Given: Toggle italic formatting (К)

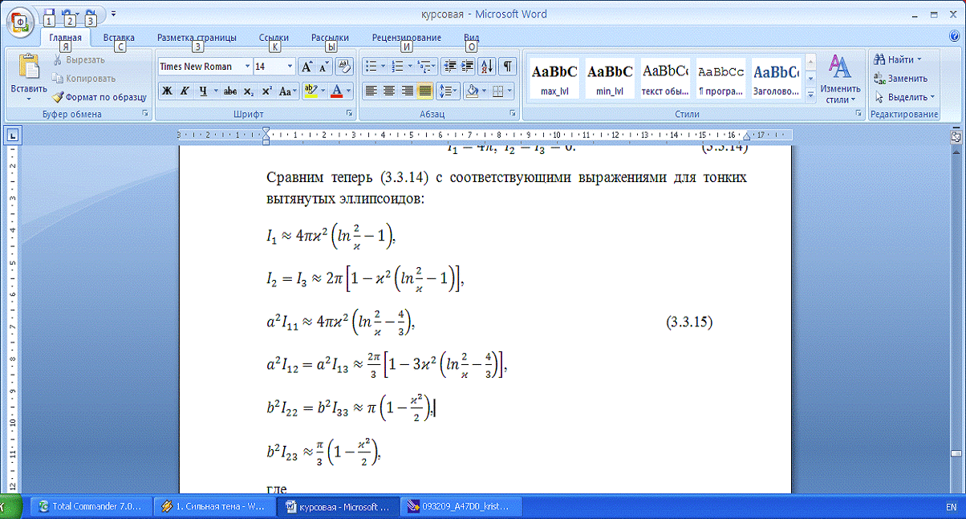Looking at the screenshot, I should click(x=185, y=91).
